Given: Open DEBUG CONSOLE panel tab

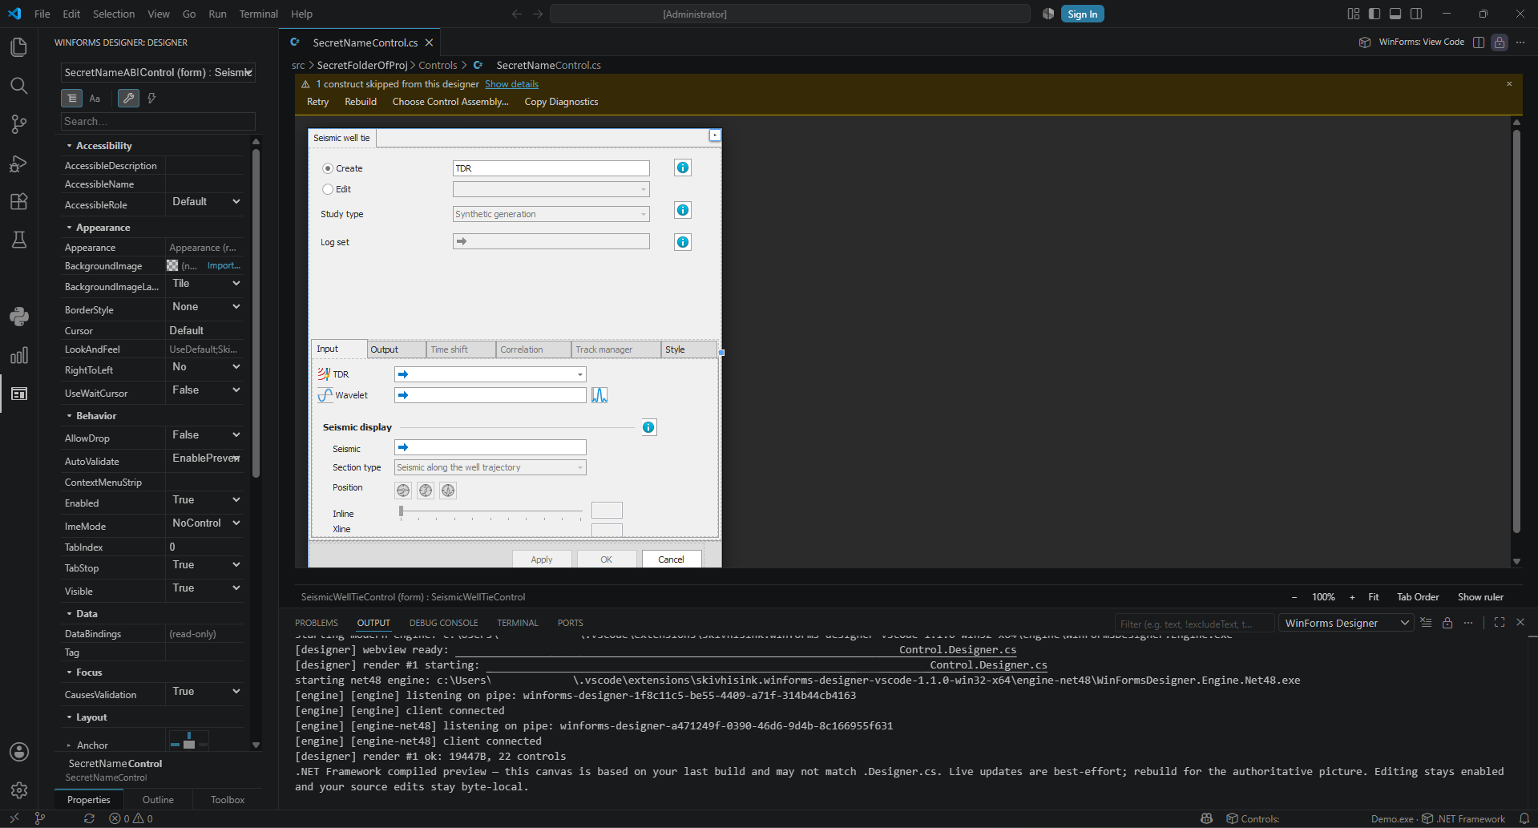Looking at the screenshot, I should tap(443, 623).
